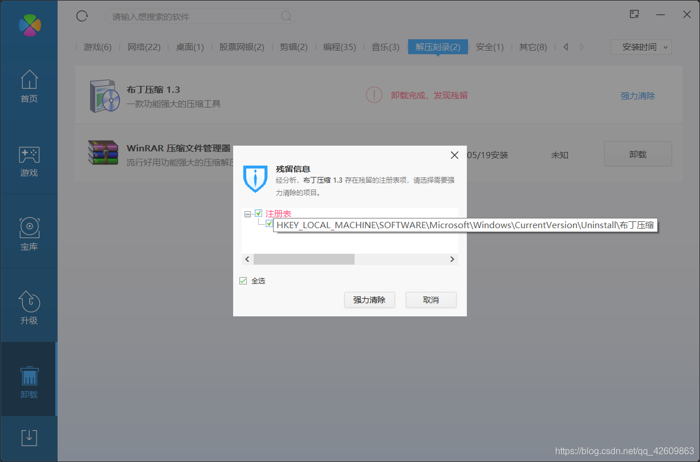
Task: Click the right arrow to show more category tabs
Action: 581,47
